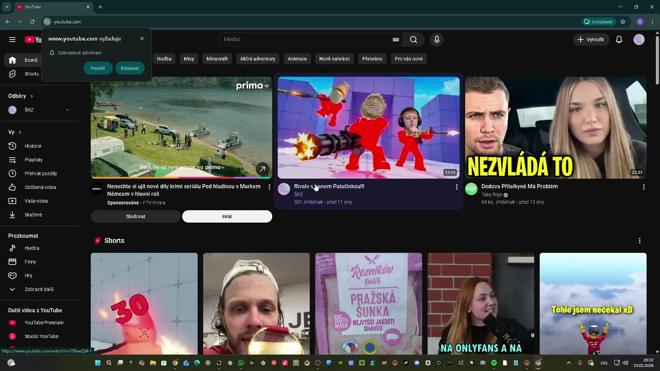Open the Pražská šunka Short thumbnail
Screen dimensions: 660x371
click(369, 303)
